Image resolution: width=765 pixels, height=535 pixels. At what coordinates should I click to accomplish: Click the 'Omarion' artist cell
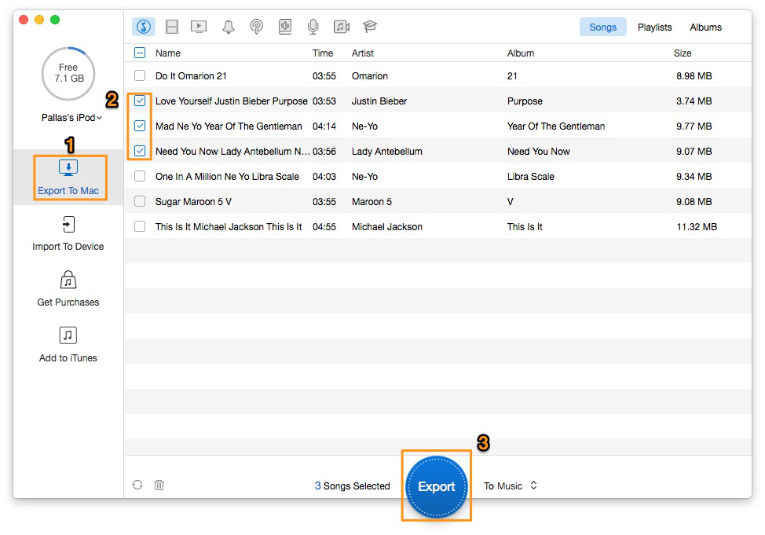[370, 75]
